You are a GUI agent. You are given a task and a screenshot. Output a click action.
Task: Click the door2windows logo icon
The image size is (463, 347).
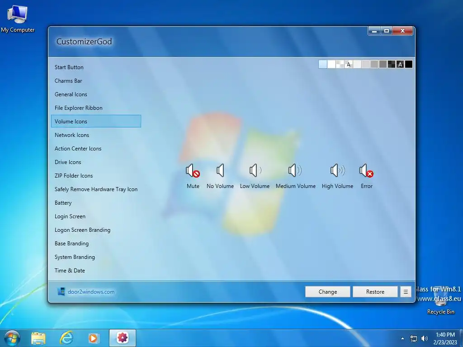click(x=61, y=291)
